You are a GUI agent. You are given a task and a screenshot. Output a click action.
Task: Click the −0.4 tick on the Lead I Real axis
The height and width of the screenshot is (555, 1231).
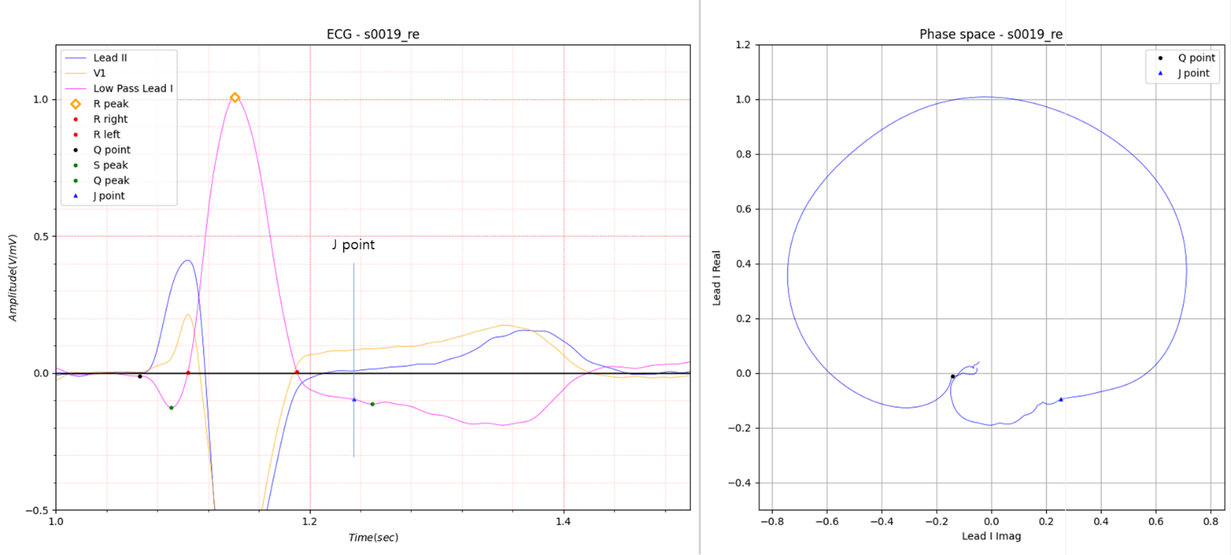point(739,483)
